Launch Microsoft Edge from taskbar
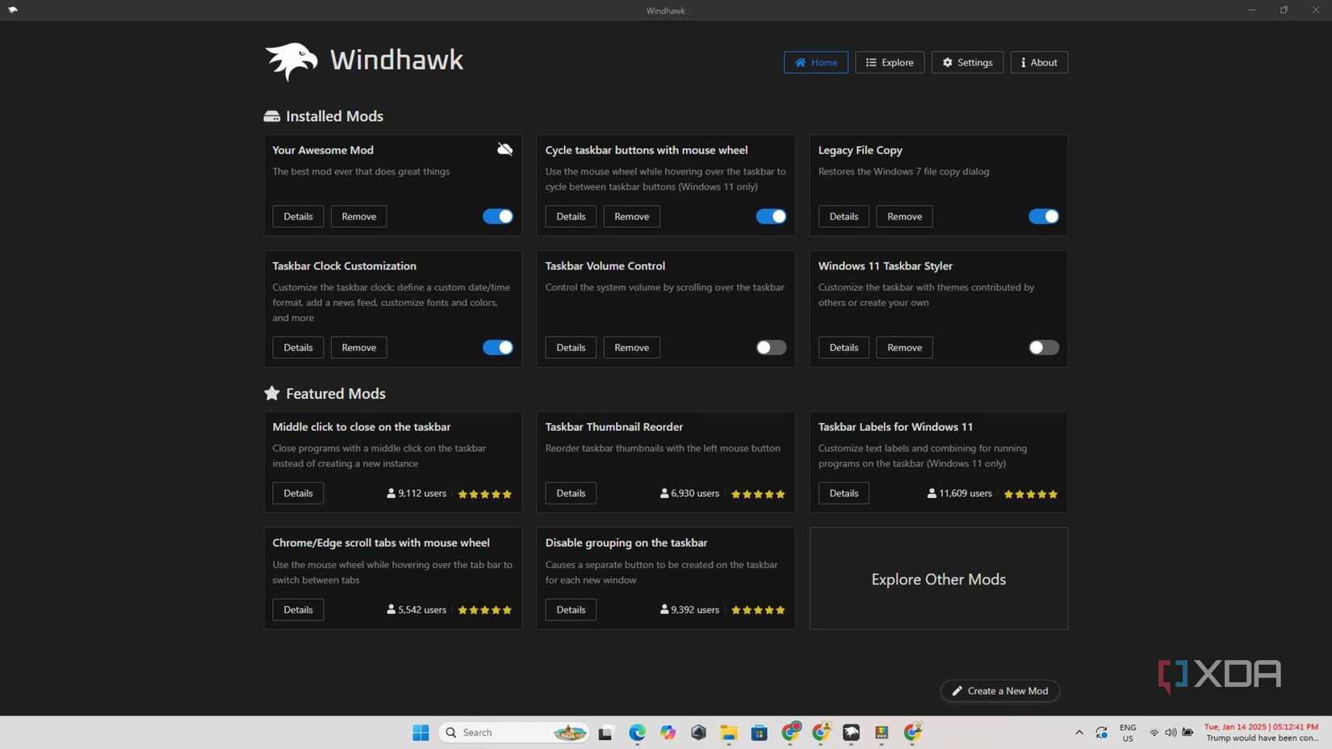Viewport: 1332px width, 749px height. click(637, 732)
